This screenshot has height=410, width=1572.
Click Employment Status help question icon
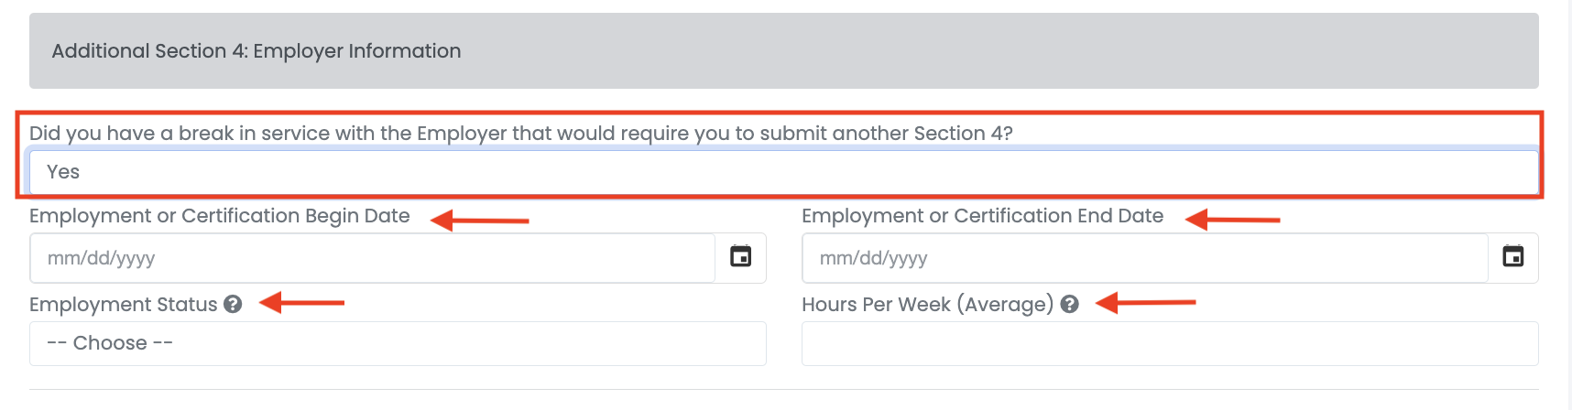coord(233,304)
